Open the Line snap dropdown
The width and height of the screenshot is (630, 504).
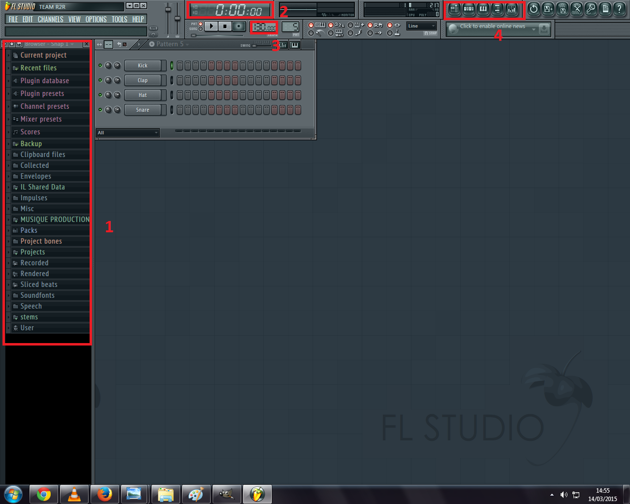[x=422, y=26]
